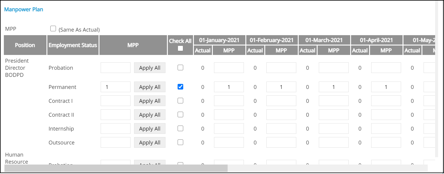Viewport: 444px width, 174px height.
Task: Tick the Contract II row checkbox
Action: click(180, 115)
